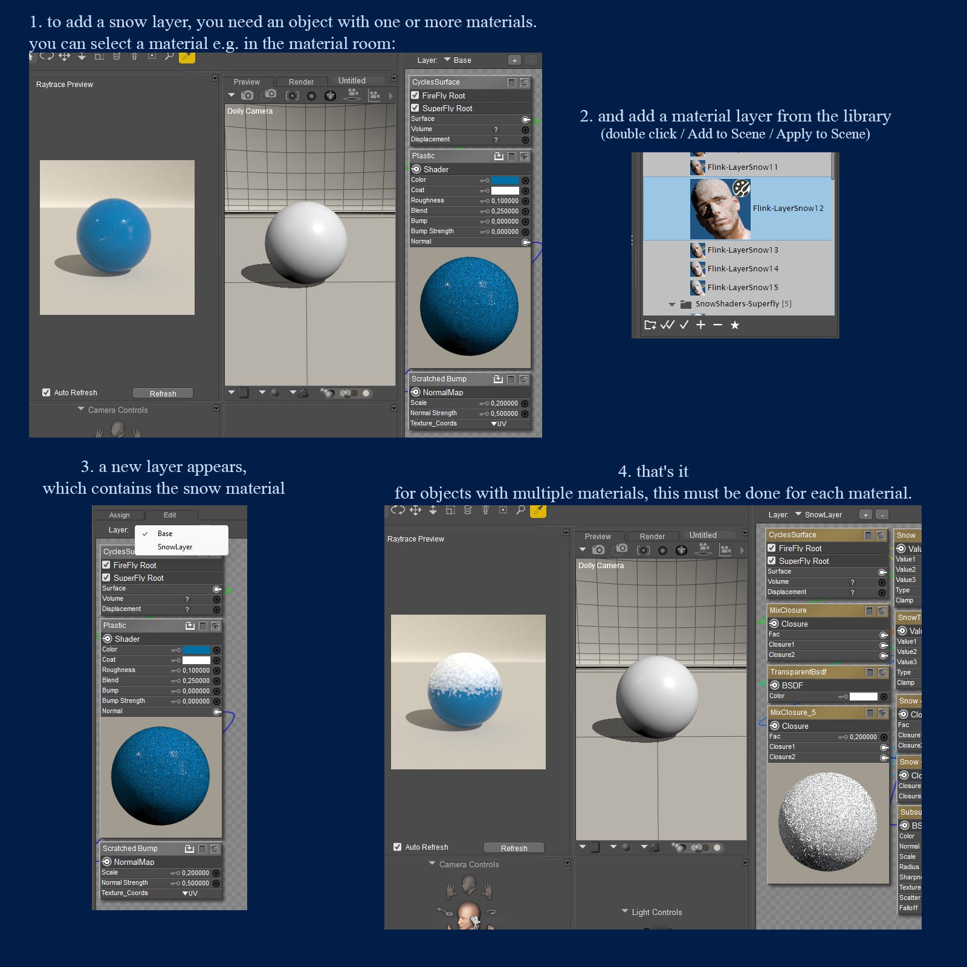Image resolution: width=967 pixels, height=967 pixels.
Task: Expand the SnowShaders-Superfly folder
Action: pyautogui.click(x=672, y=304)
